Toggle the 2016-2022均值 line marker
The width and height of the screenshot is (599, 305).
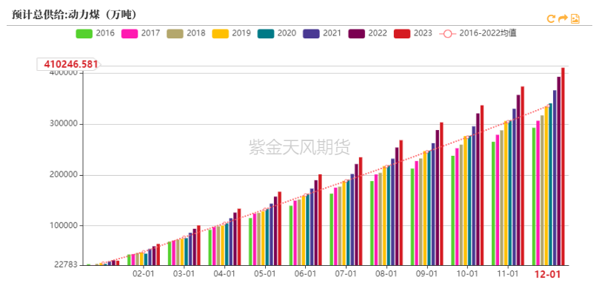[447, 34]
